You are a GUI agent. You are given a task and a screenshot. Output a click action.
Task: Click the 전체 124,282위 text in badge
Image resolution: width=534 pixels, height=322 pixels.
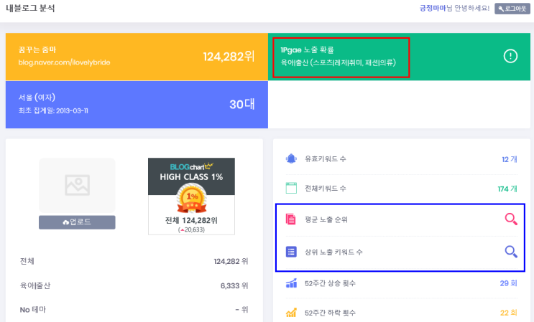[191, 220]
